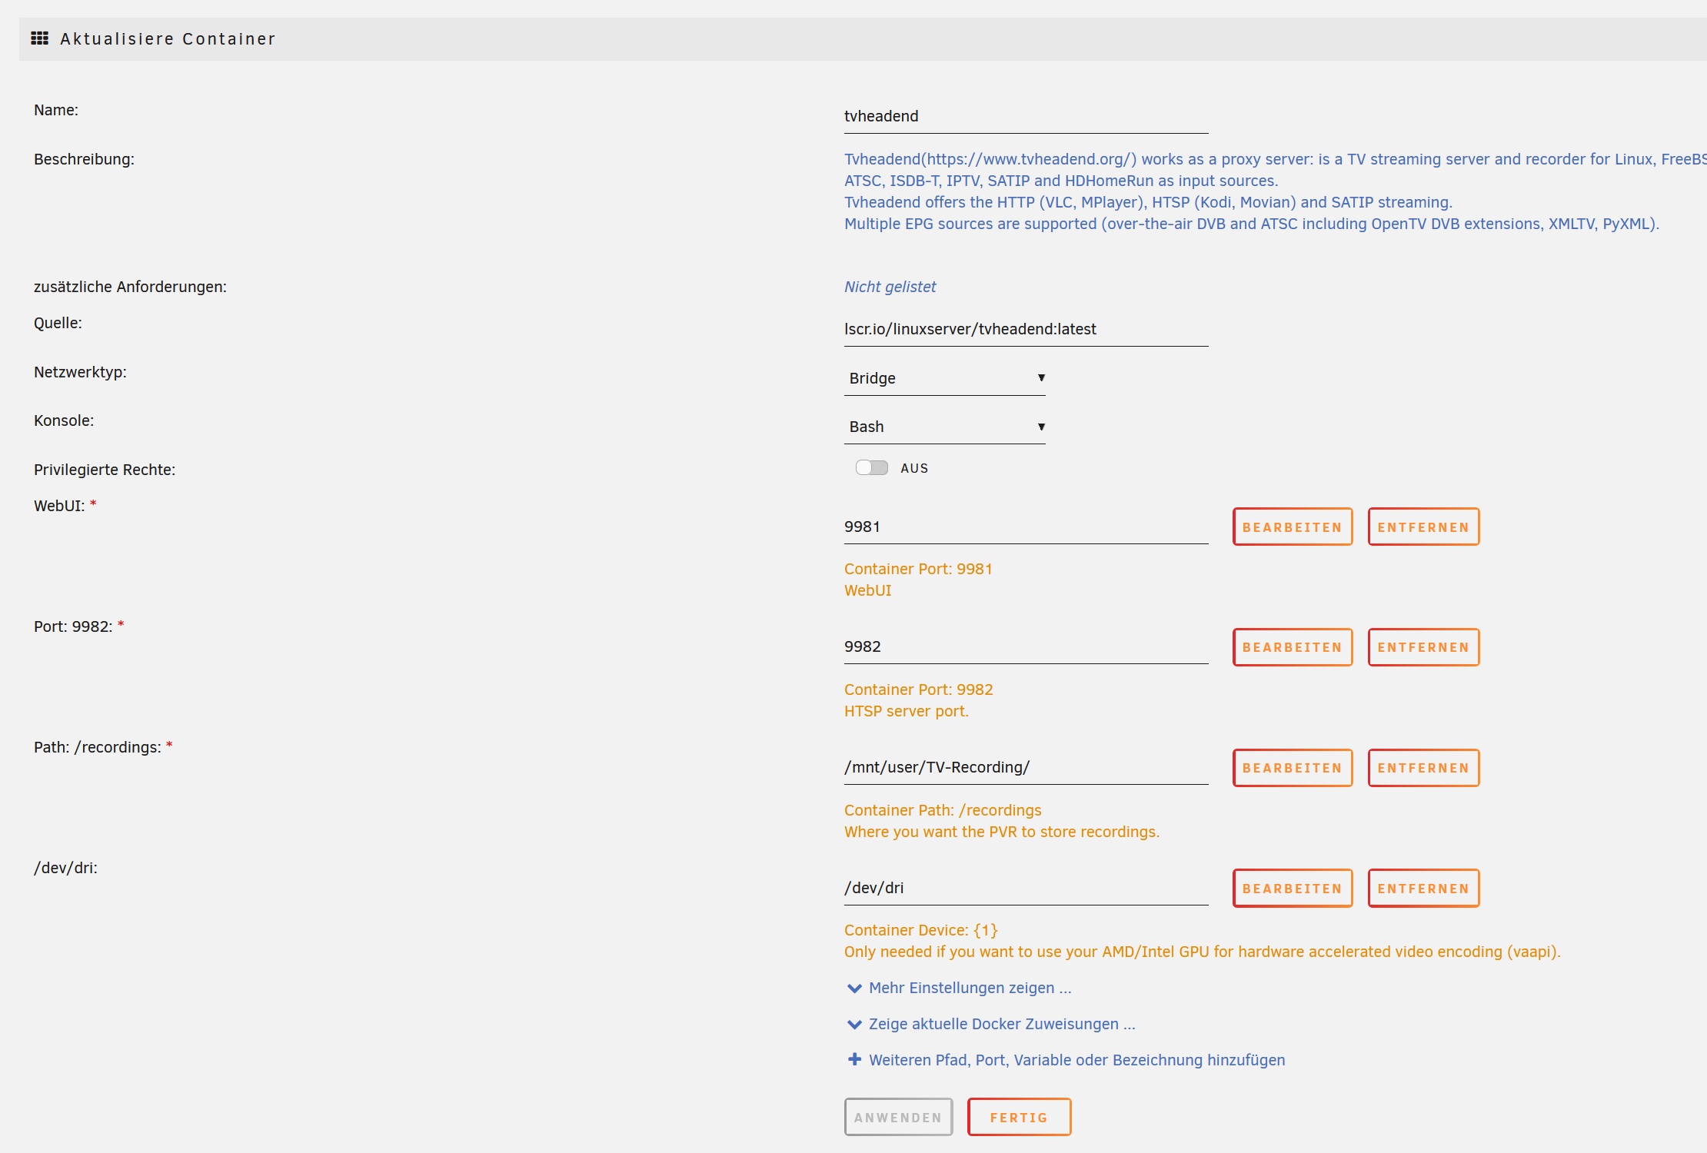The width and height of the screenshot is (1707, 1153).
Task: Open the Netzwerktyp Bridge dropdown
Action: click(945, 378)
